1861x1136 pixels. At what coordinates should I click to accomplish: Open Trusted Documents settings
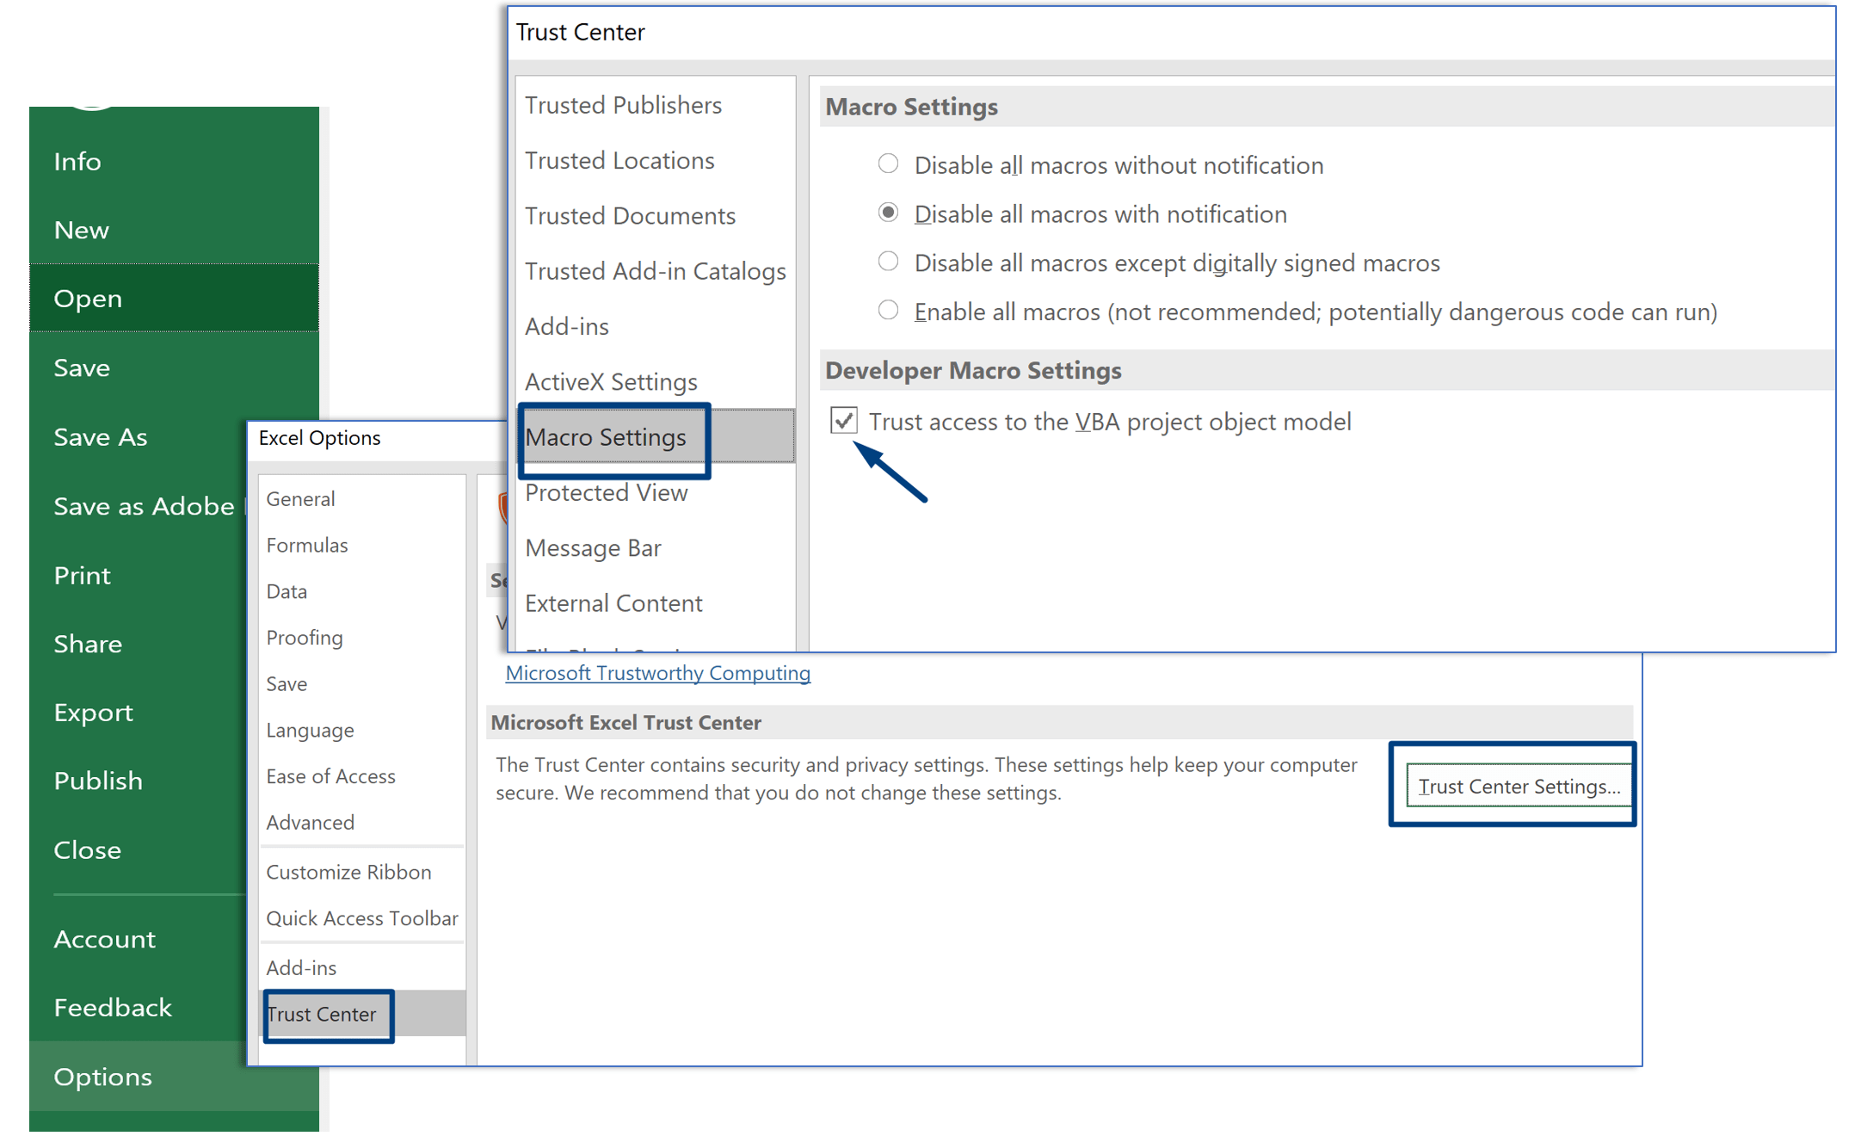click(x=631, y=215)
